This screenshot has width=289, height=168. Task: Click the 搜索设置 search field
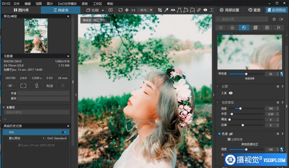pos(242,19)
